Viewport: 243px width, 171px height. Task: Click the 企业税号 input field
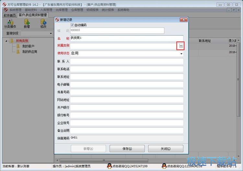click(127, 123)
